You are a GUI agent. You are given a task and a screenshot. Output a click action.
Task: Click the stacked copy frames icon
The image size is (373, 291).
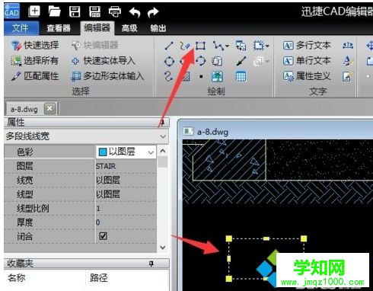click(217, 61)
